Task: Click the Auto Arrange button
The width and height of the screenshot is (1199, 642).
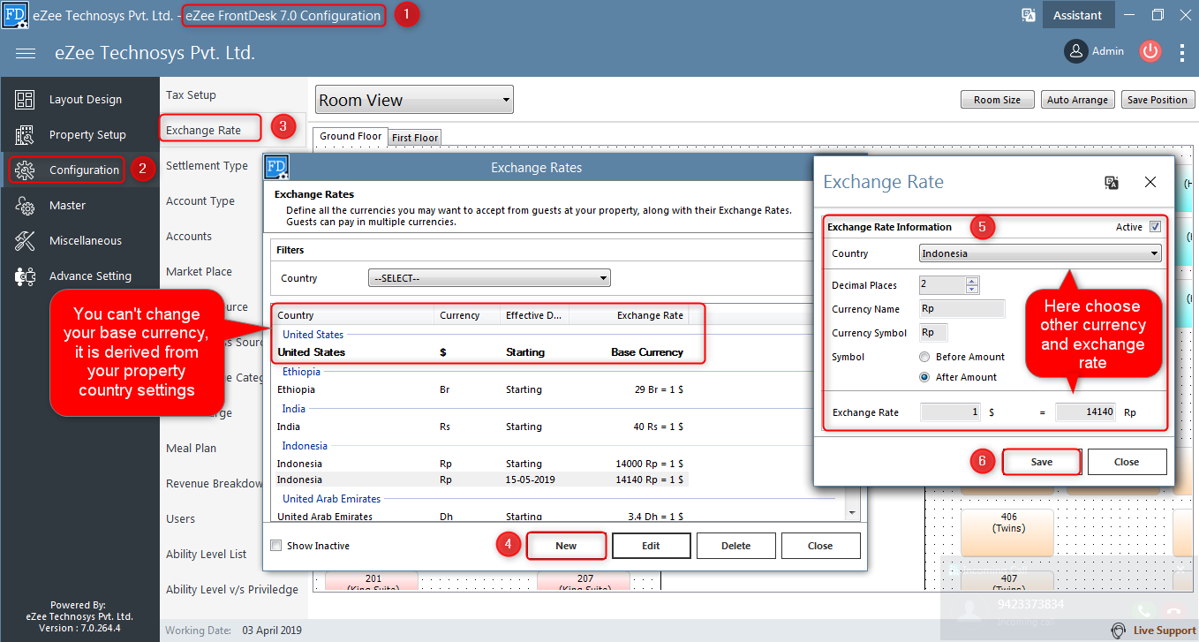Action: (1077, 100)
